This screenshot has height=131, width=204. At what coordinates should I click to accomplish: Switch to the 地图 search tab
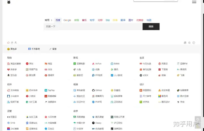149,20
